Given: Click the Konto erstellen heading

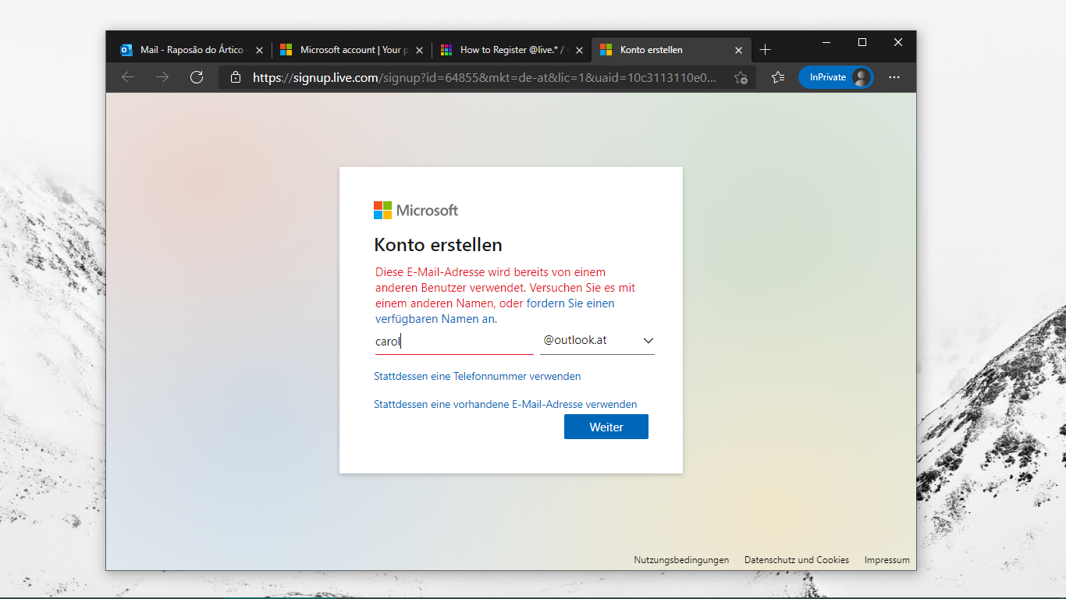Looking at the screenshot, I should pos(438,245).
